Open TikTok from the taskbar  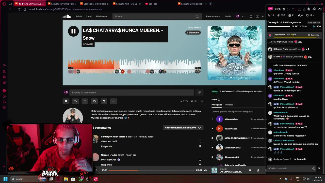(x=95, y=179)
